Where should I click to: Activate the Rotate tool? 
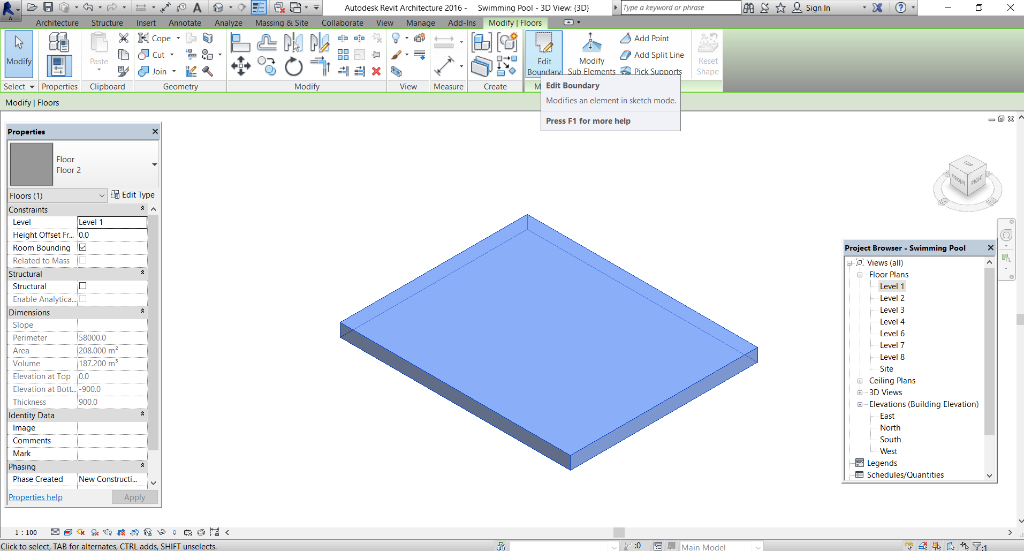tap(292, 66)
